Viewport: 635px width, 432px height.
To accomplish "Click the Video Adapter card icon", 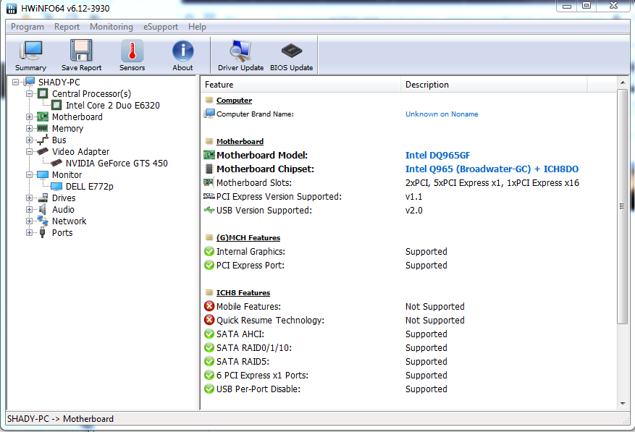I will click(x=43, y=151).
